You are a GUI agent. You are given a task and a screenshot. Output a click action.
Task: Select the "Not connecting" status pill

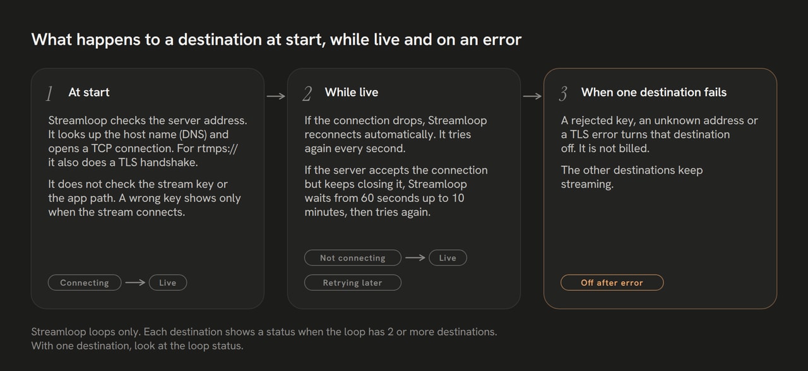(352, 257)
